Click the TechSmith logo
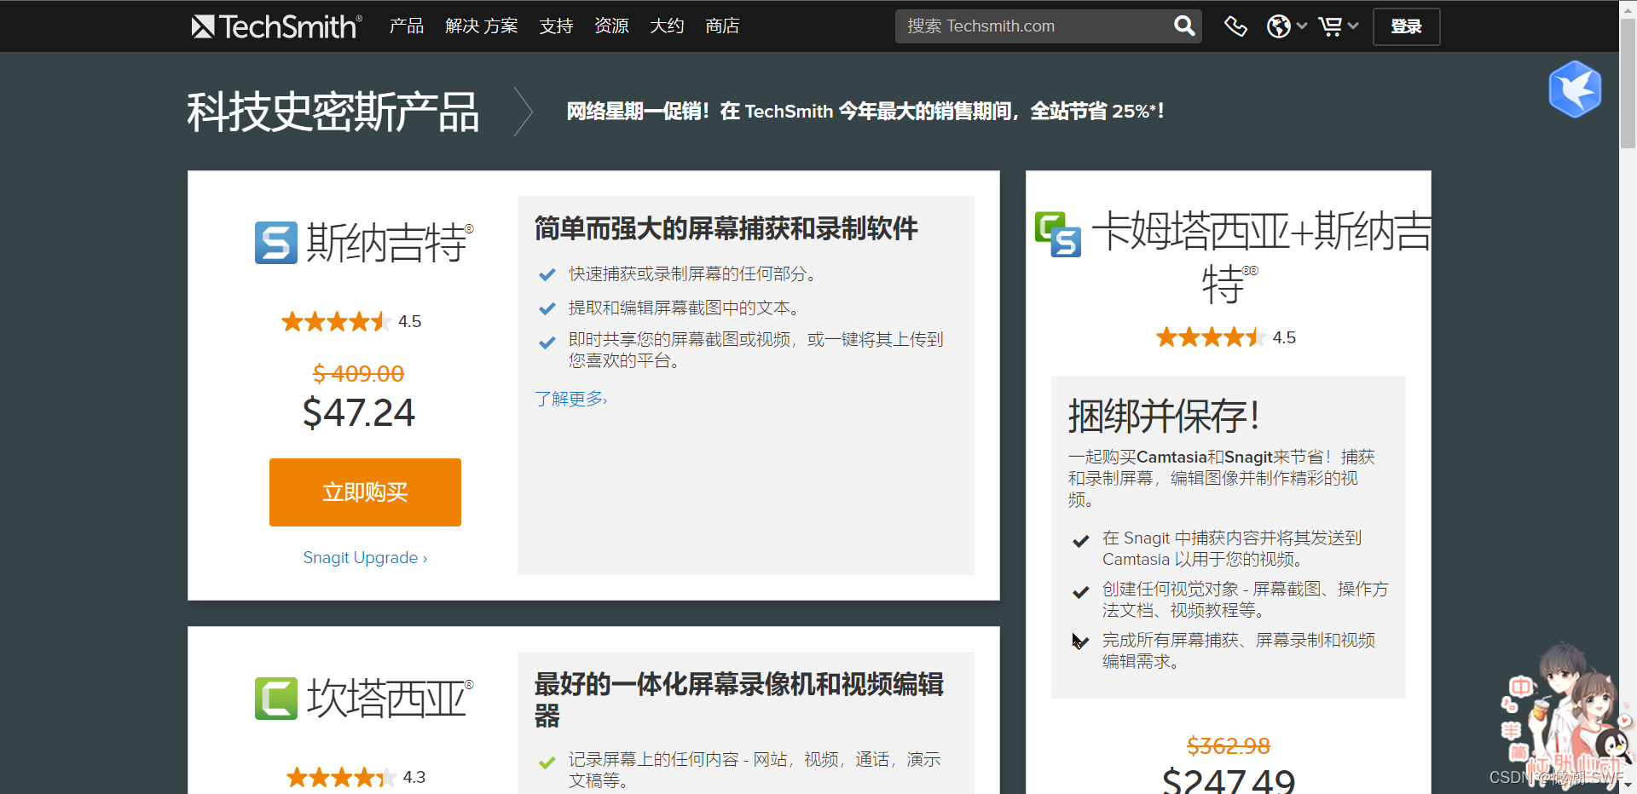 pos(277,26)
